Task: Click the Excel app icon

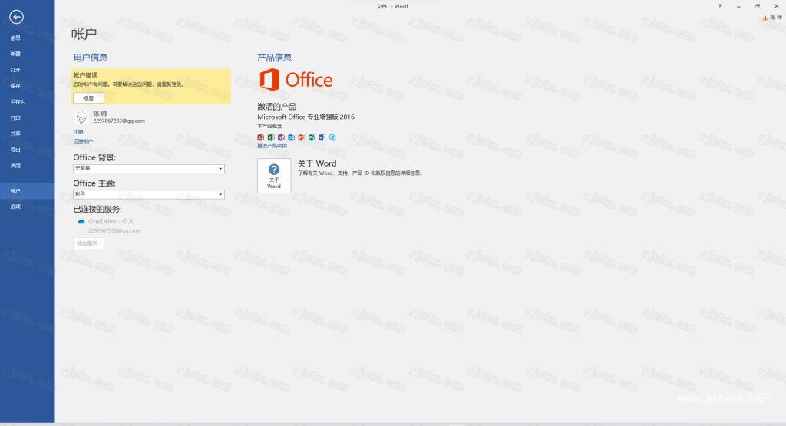Action: click(271, 137)
